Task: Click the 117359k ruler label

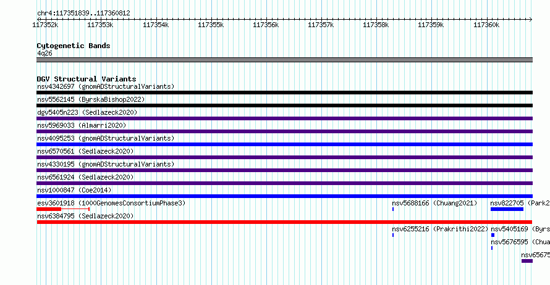Action: click(431, 25)
